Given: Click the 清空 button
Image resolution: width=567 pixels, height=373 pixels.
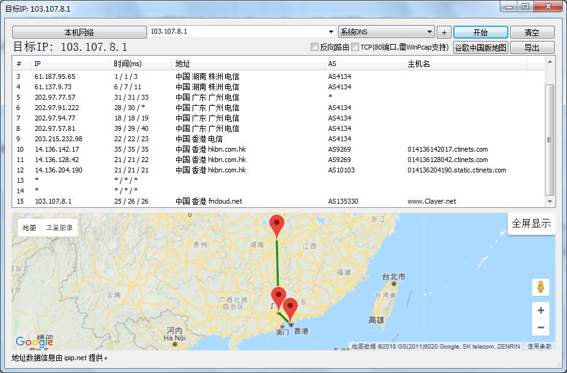Looking at the screenshot, I should tap(532, 32).
